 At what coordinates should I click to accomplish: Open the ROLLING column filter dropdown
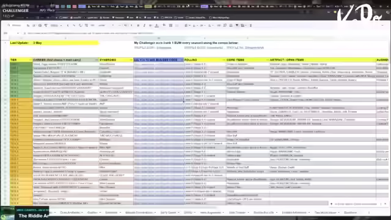click(224, 60)
